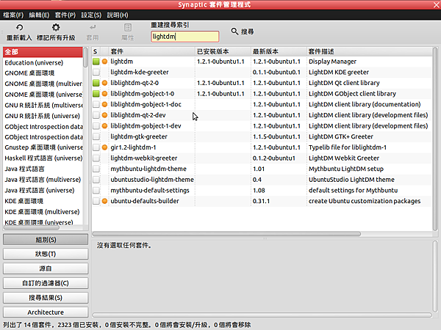Click the 屬性 properties toolbar icon
This screenshot has height=330, width=441.
click(x=128, y=28)
